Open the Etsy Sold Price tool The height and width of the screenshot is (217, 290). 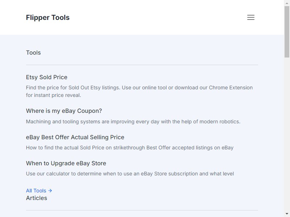[x=47, y=77]
